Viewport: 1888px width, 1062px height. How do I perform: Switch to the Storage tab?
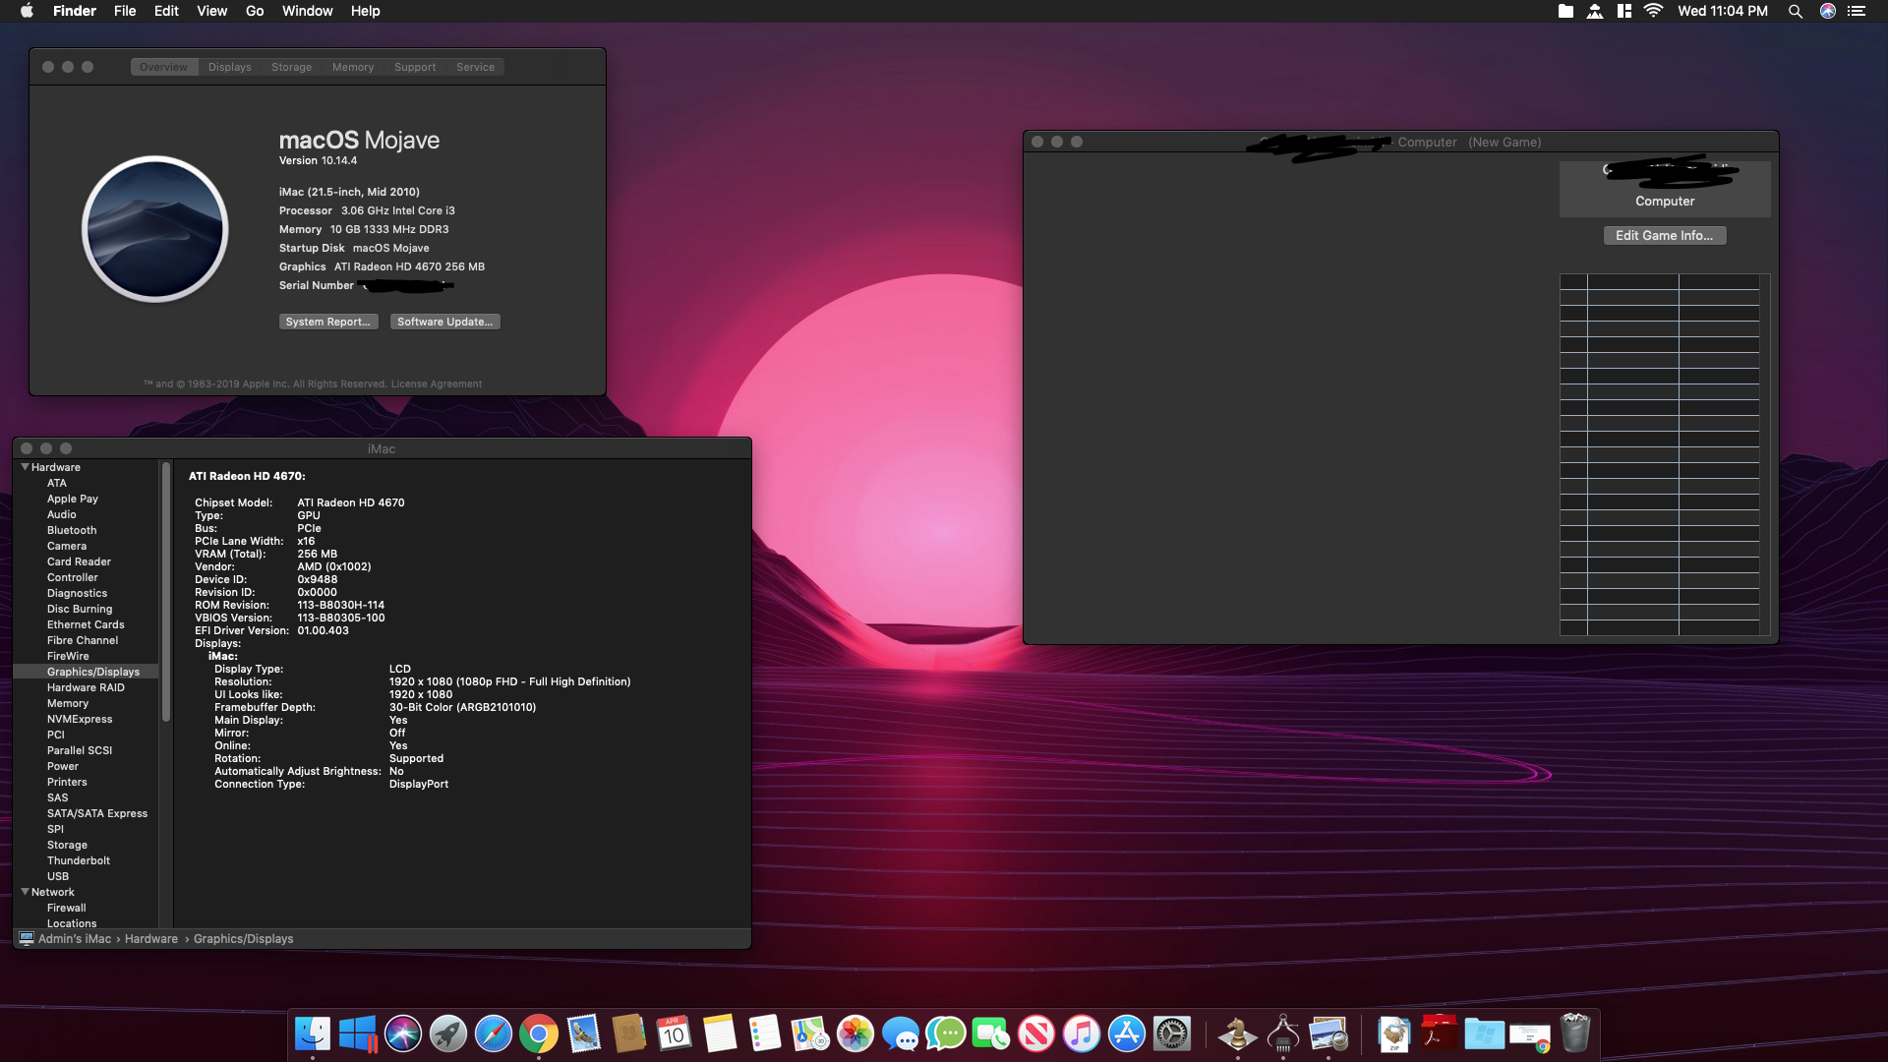click(x=291, y=67)
